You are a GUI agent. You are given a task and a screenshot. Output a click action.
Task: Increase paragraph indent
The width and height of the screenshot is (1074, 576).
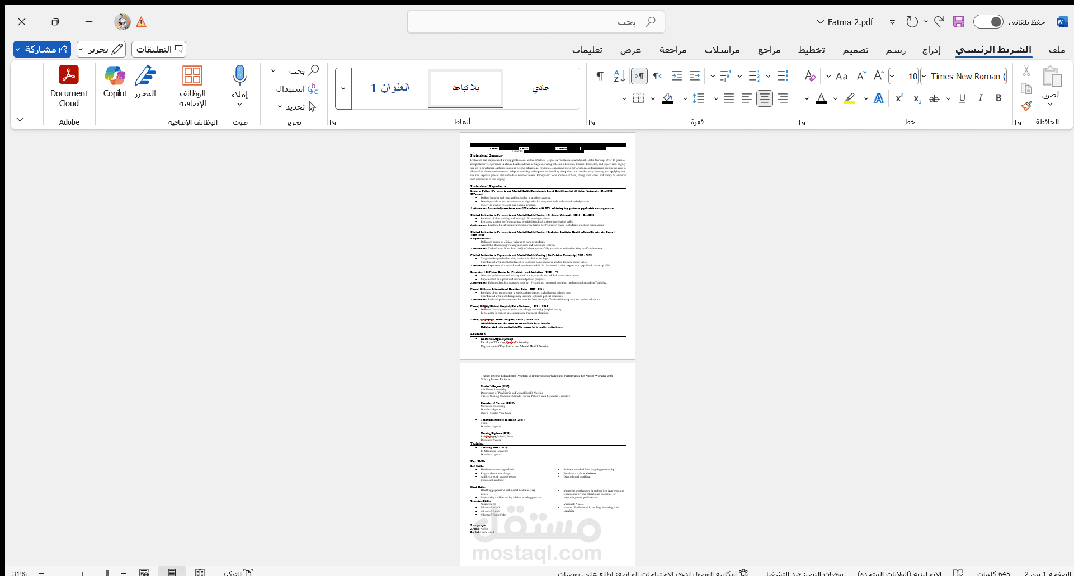(x=677, y=76)
